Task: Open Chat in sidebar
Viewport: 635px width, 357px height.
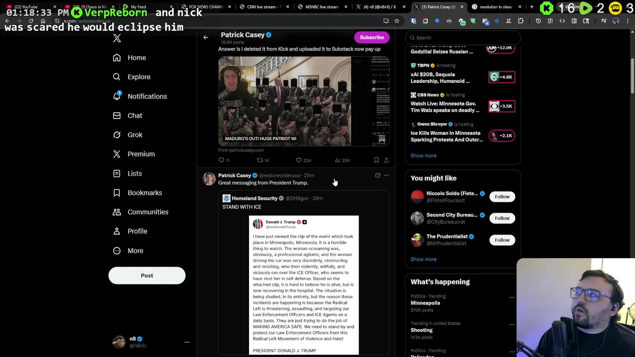Action: (x=127, y=116)
